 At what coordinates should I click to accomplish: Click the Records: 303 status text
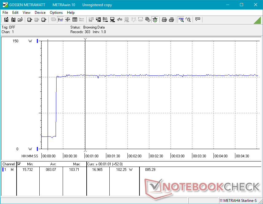pos(80,32)
